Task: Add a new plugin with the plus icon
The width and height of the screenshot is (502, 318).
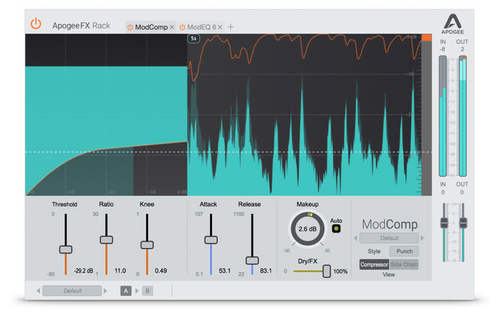Action: click(230, 27)
